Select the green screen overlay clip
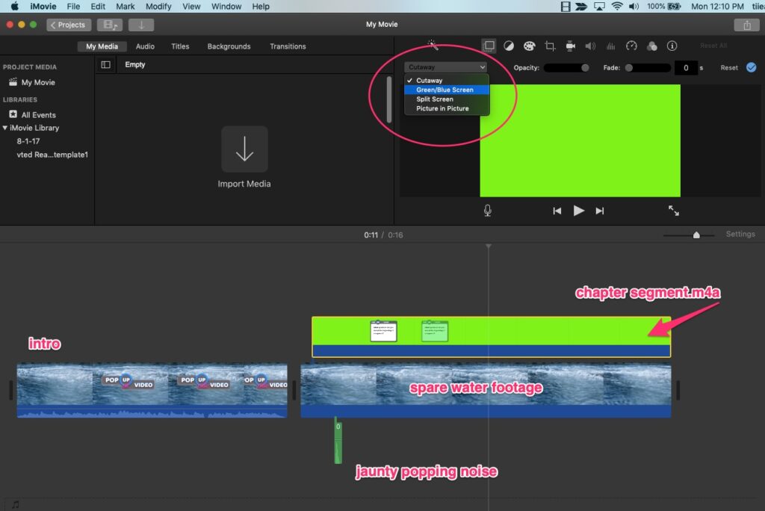 tap(492, 337)
